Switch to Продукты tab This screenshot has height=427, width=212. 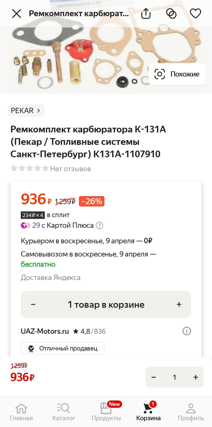(x=106, y=412)
